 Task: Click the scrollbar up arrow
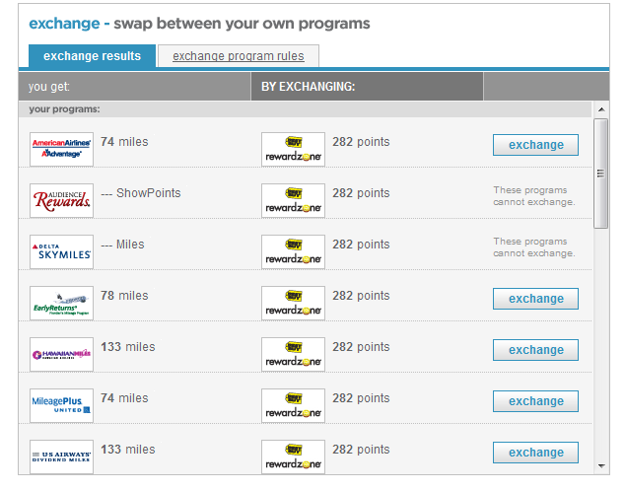[x=601, y=109]
